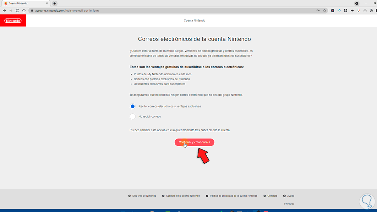Click the '© Nintendo' copyright text

coord(289,204)
